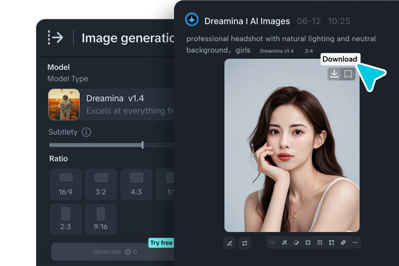Select the 16:9 aspect ratio
Image resolution: width=399 pixels, height=266 pixels.
[66, 185]
